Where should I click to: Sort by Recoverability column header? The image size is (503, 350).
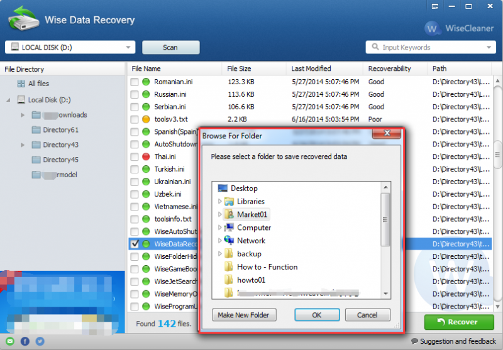395,68
